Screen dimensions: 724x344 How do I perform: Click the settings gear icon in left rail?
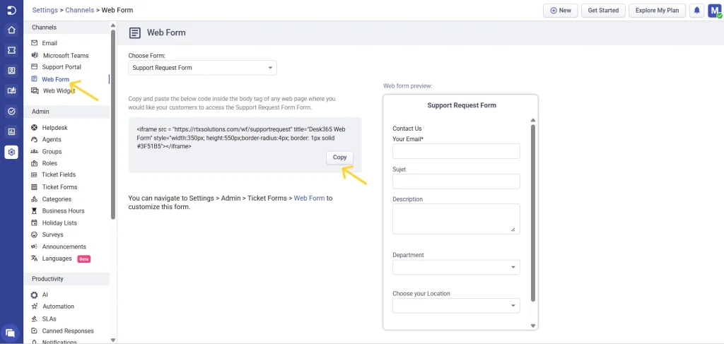pyautogui.click(x=11, y=152)
